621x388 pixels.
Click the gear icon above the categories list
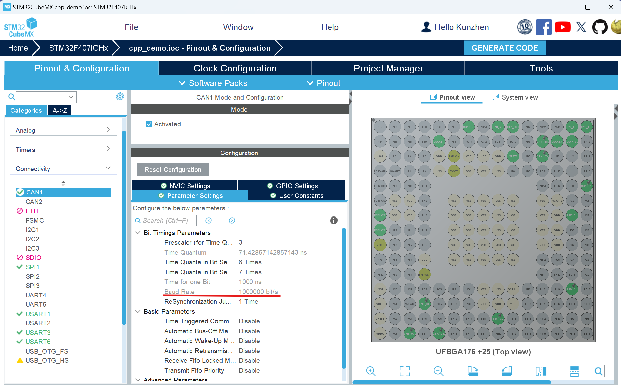tap(120, 97)
